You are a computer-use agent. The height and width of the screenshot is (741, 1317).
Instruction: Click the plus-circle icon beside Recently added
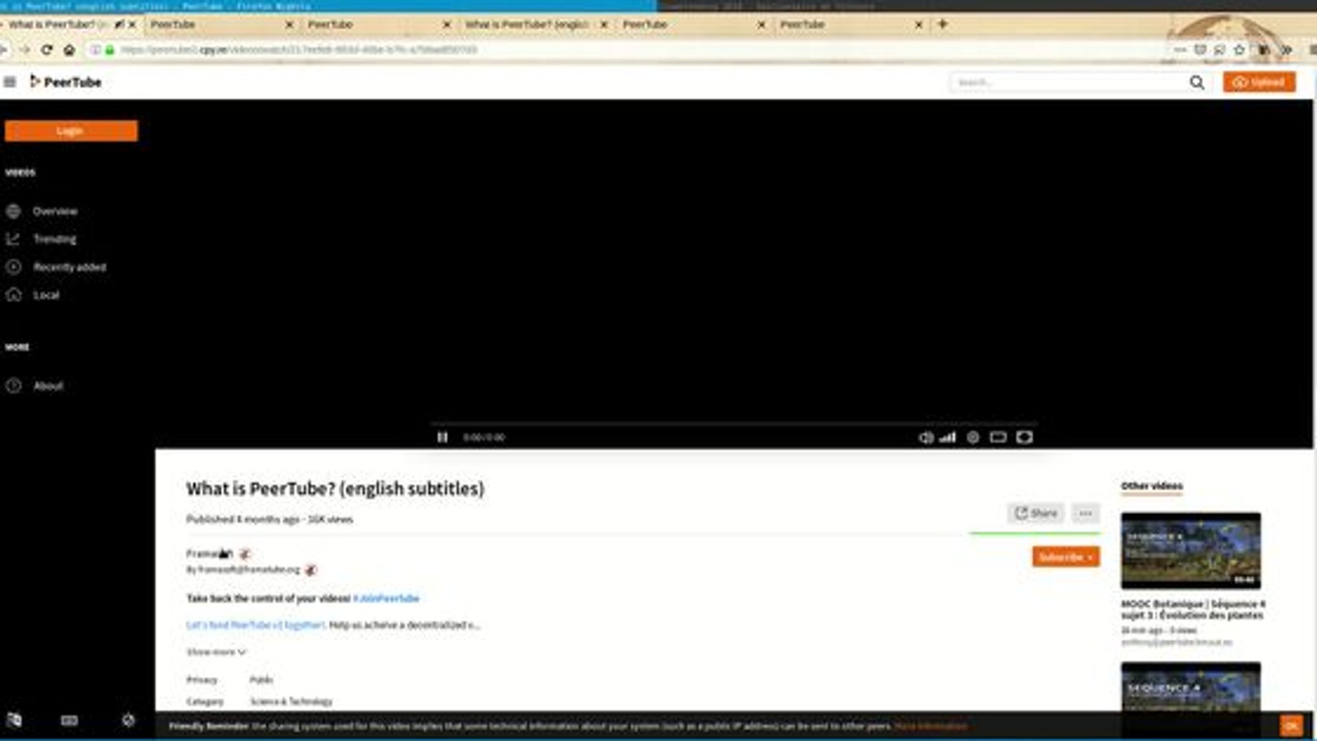tap(13, 267)
